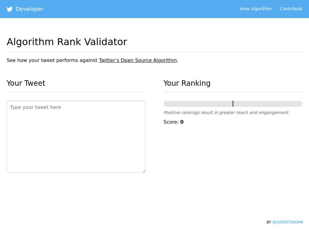The image size is (309, 231).
Task: Go to the Contribute page
Action: click(291, 9)
